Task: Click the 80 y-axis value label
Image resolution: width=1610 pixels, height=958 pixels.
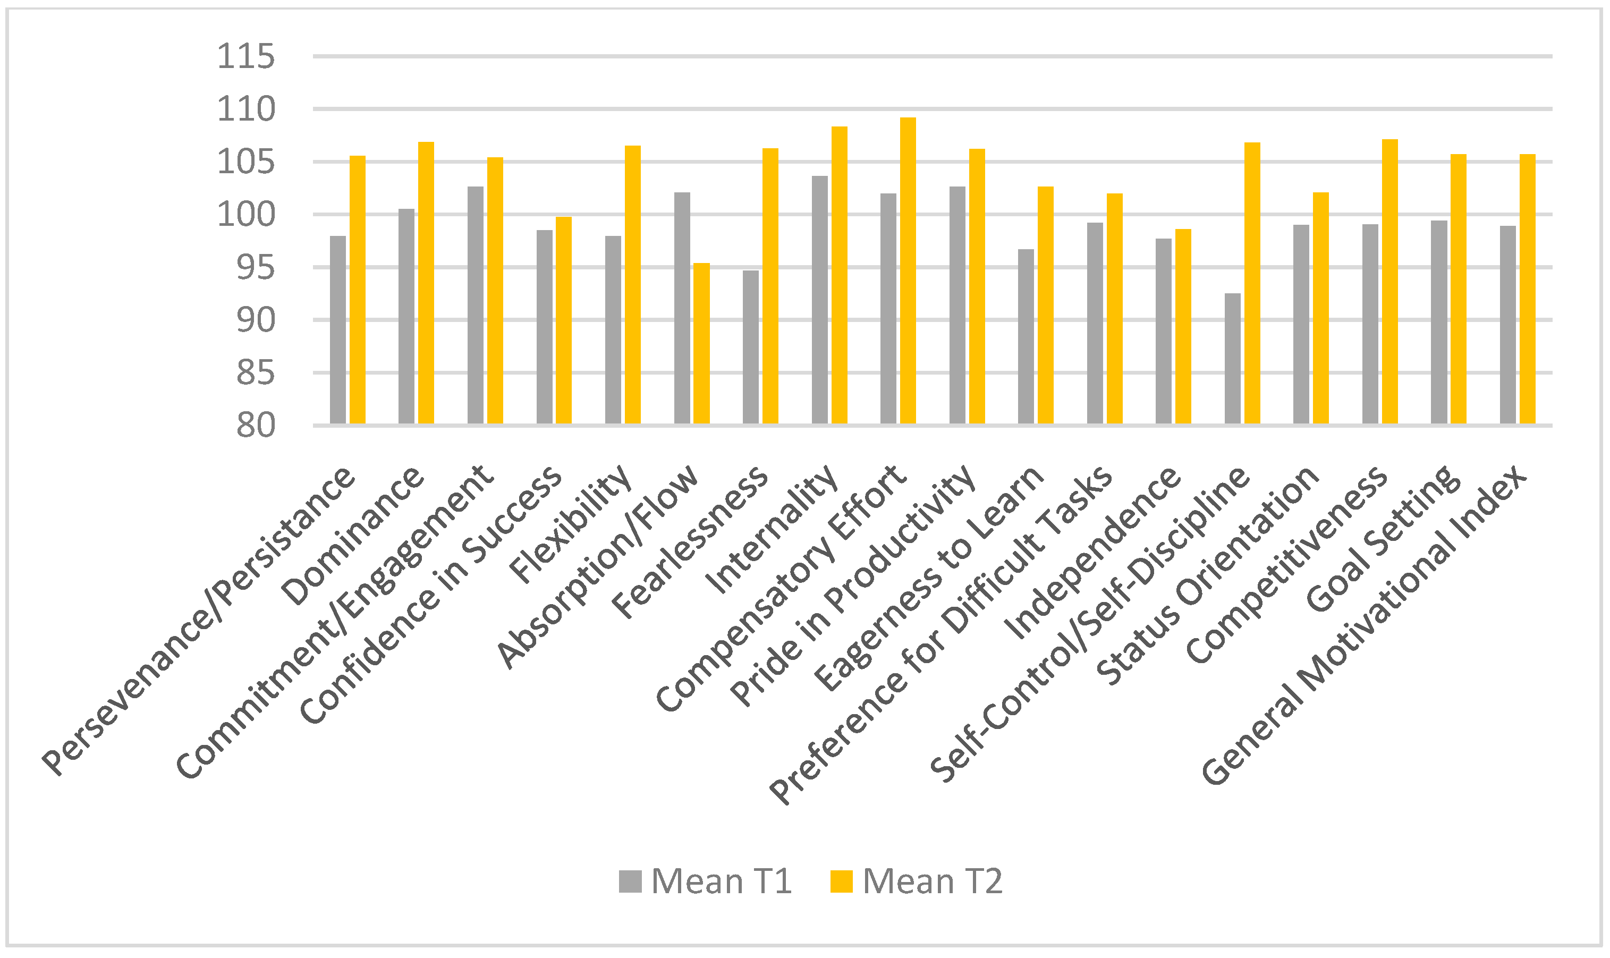Action: point(256,426)
